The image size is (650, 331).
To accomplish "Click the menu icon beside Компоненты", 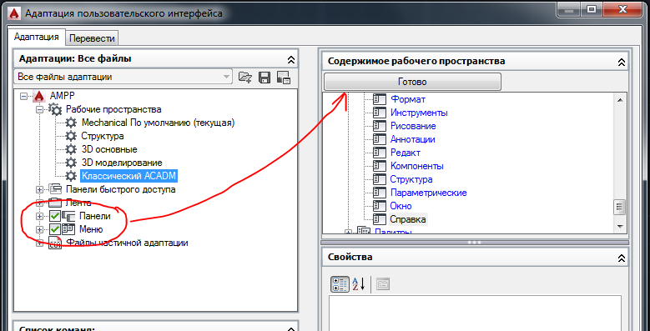I will [380, 166].
